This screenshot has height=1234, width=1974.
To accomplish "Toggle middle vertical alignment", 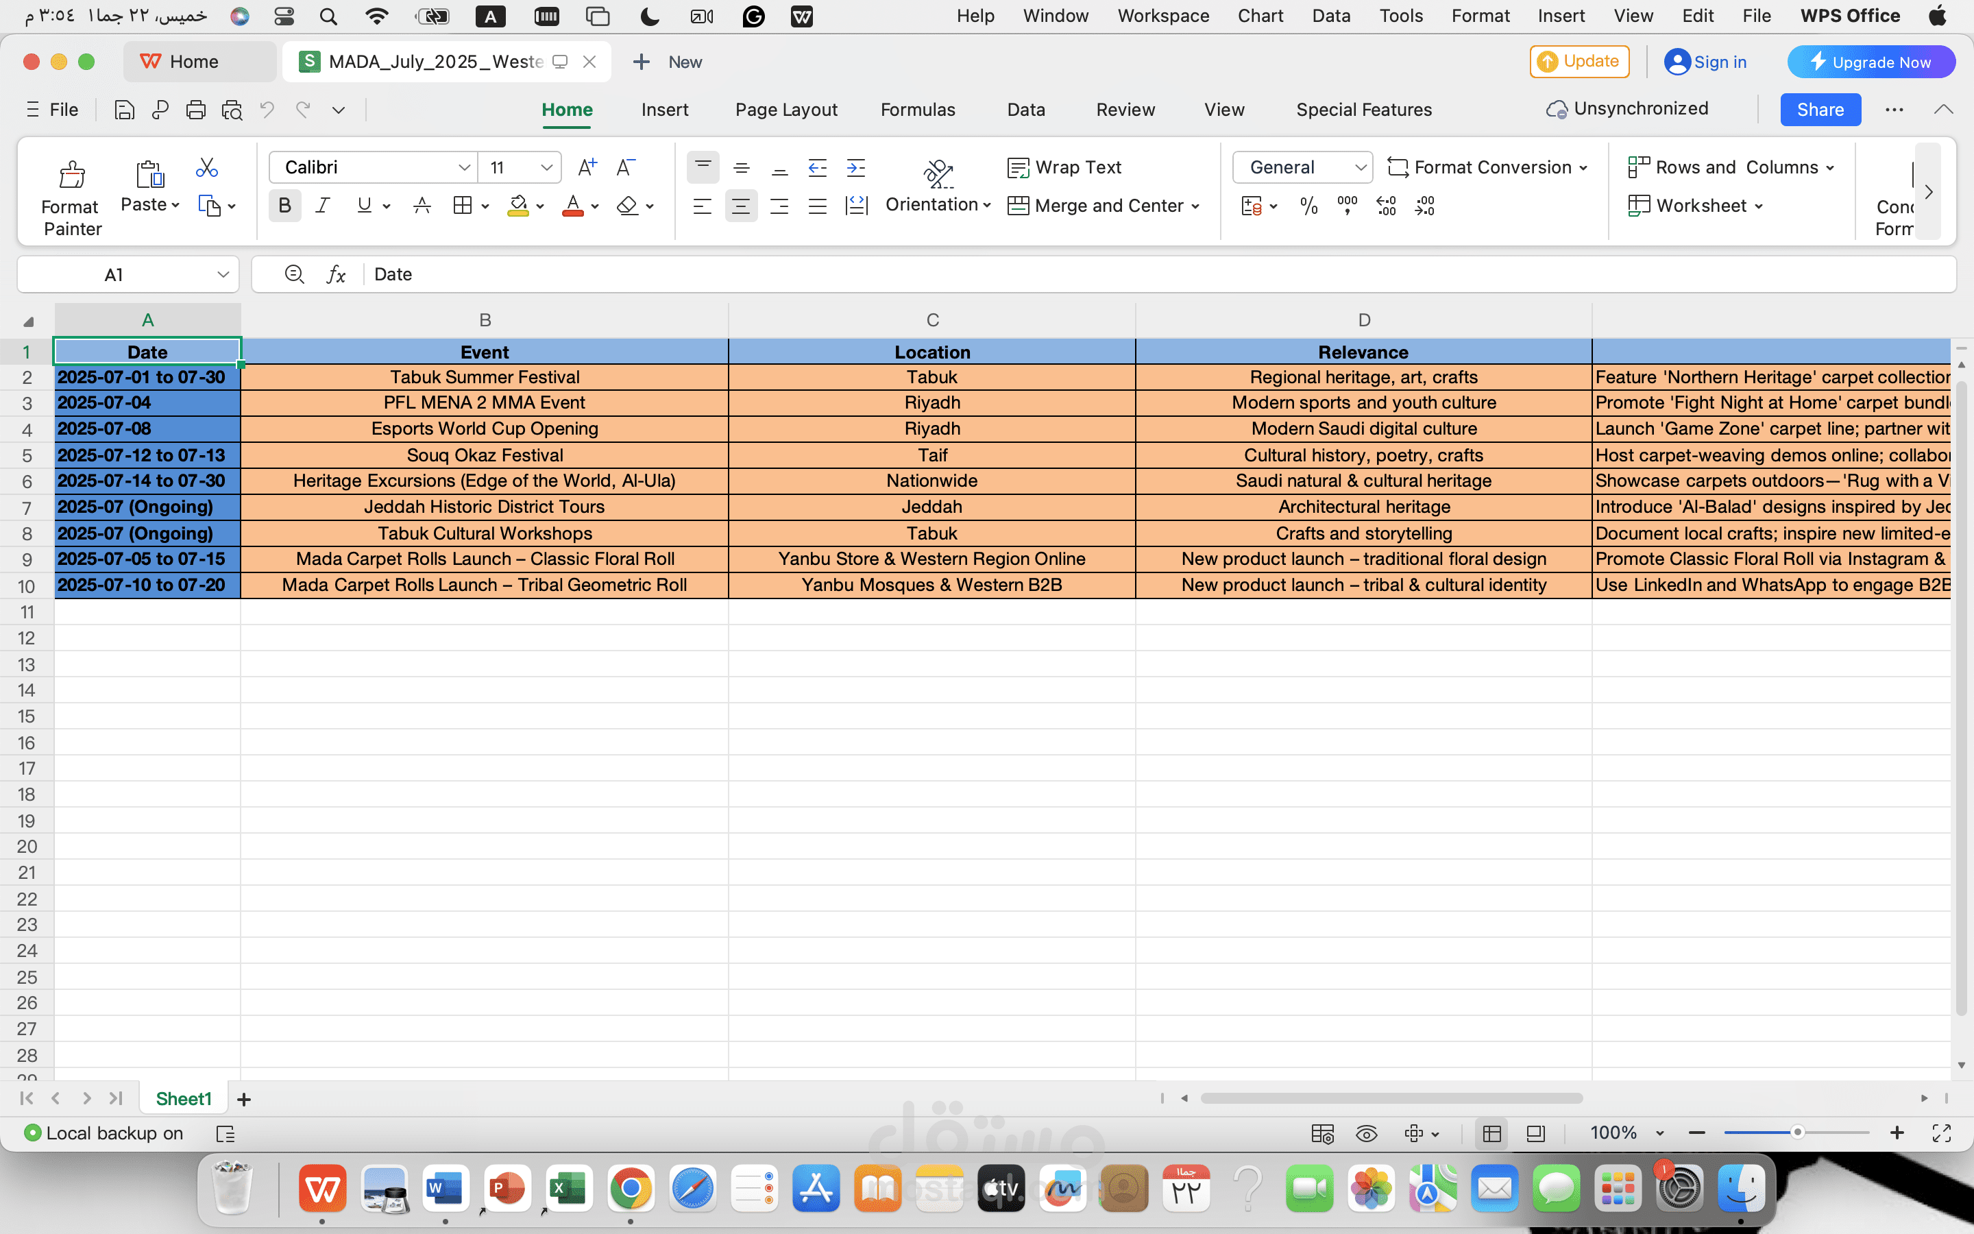I will coord(742,168).
